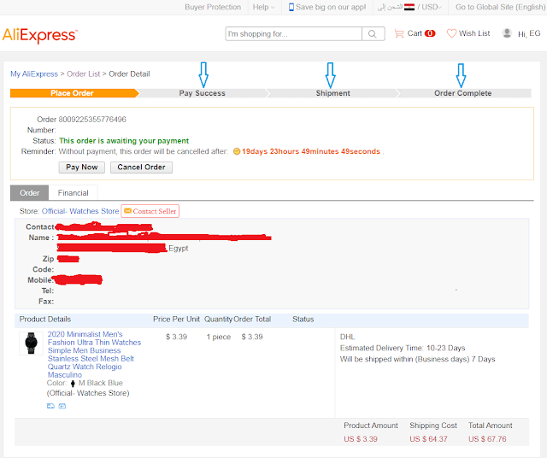Click the mobile phone app icon

[291, 7]
